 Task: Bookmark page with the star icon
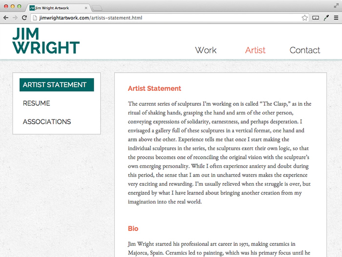pyautogui.click(x=304, y=18)
